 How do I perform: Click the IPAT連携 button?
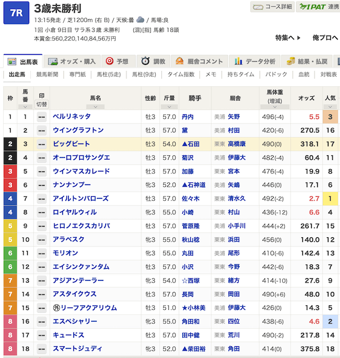(x=318, y=7)
